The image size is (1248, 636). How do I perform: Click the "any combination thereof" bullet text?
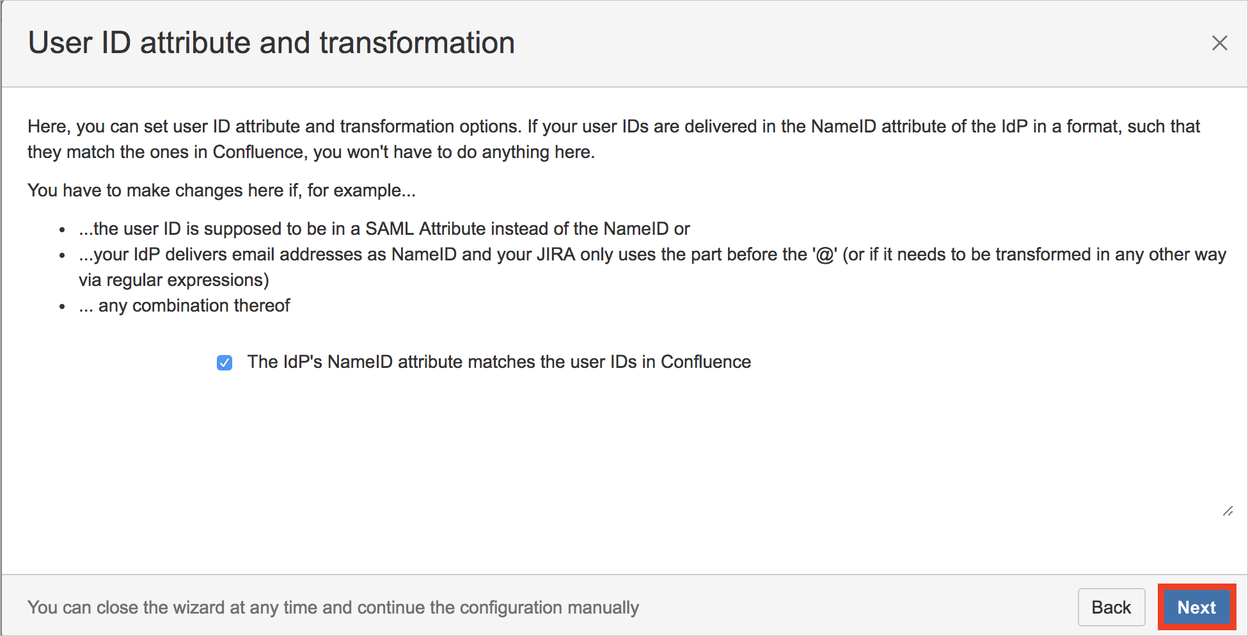tap(184, 306)
